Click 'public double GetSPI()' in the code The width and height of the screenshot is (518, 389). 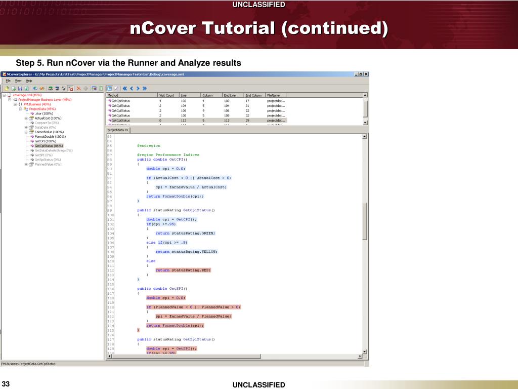click(x=162, y=289)
